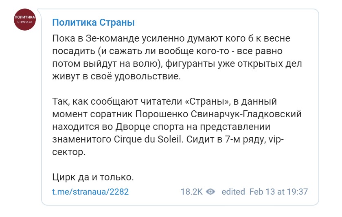Click the eye views icon
Screen dimensions: 342x217
(210, 192)
